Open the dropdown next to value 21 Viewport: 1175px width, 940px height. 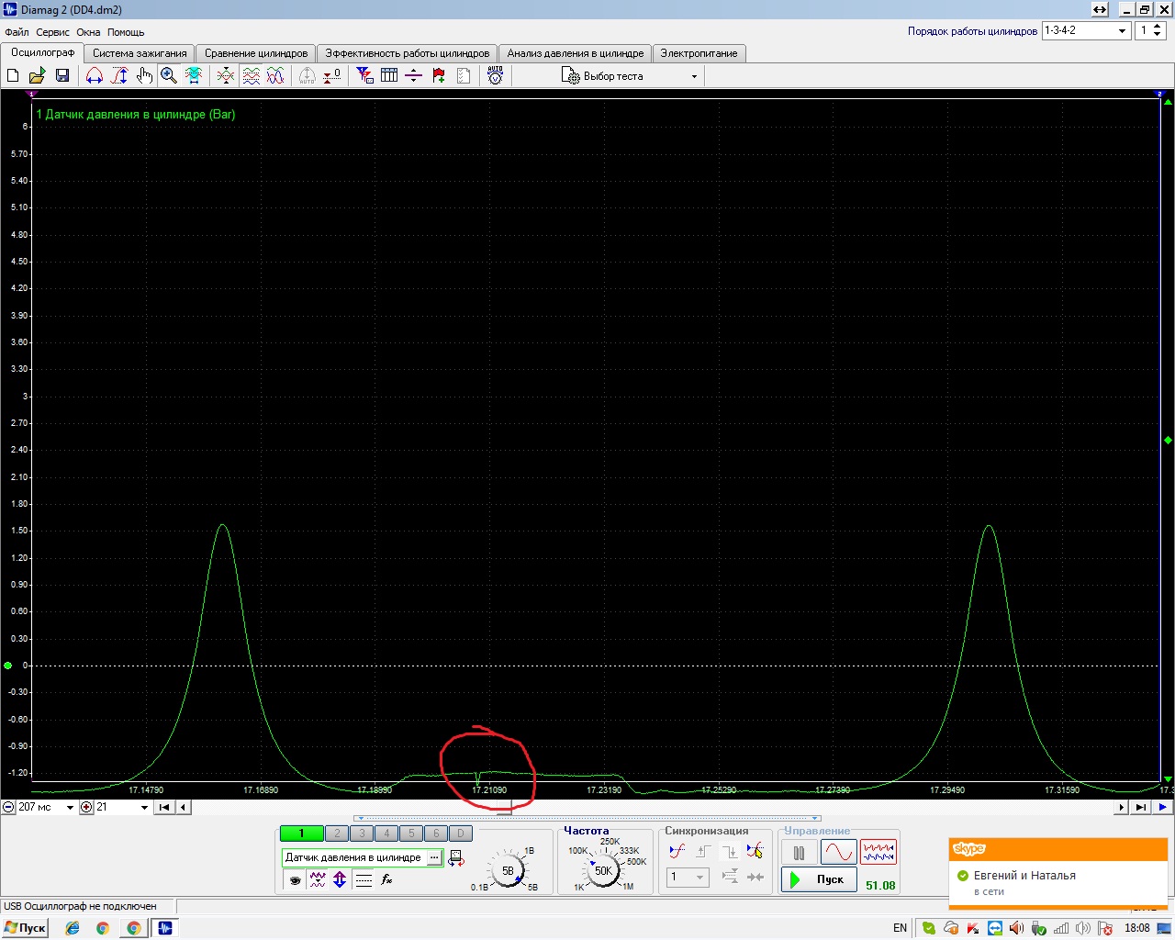(144, 808)
